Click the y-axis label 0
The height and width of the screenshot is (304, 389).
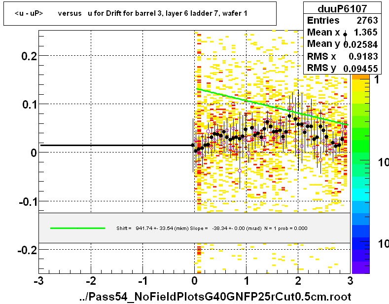34,153
